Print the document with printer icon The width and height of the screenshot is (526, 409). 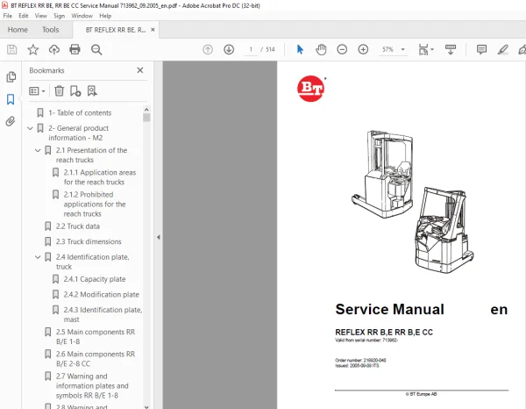tap(75, 50)
